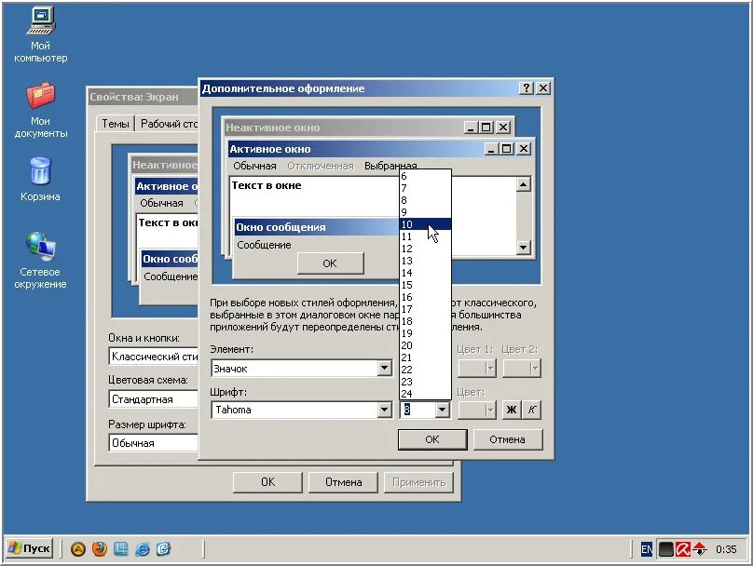Click Отмена in Свойства: Экран window
Screen dimensions: 753x566
[x=343, y=482]
